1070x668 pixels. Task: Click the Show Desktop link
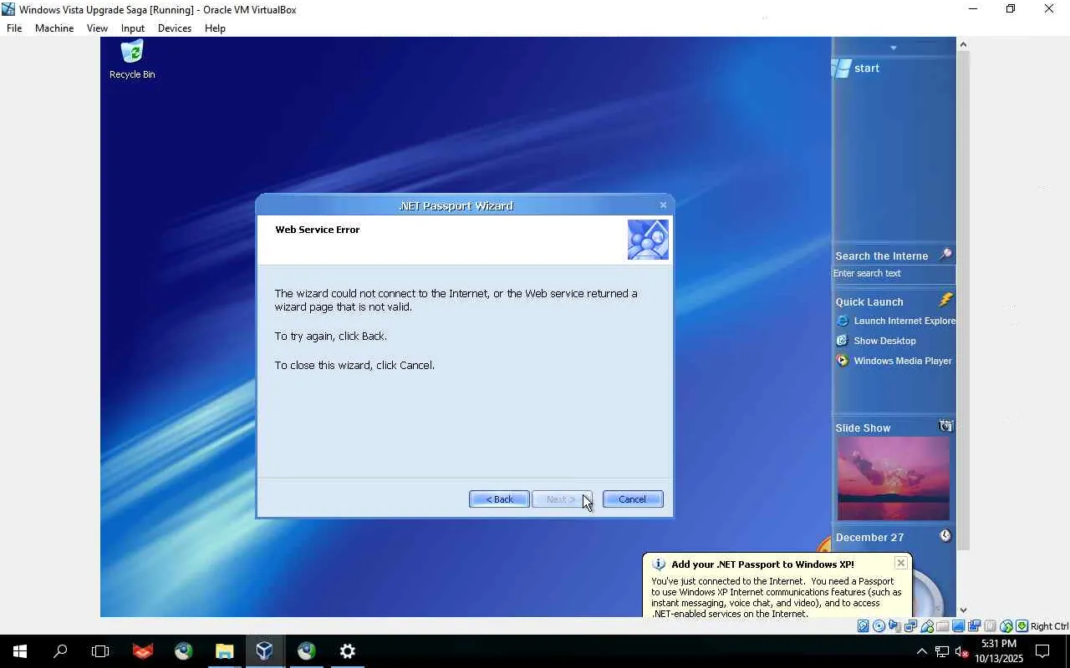(884, 341)
